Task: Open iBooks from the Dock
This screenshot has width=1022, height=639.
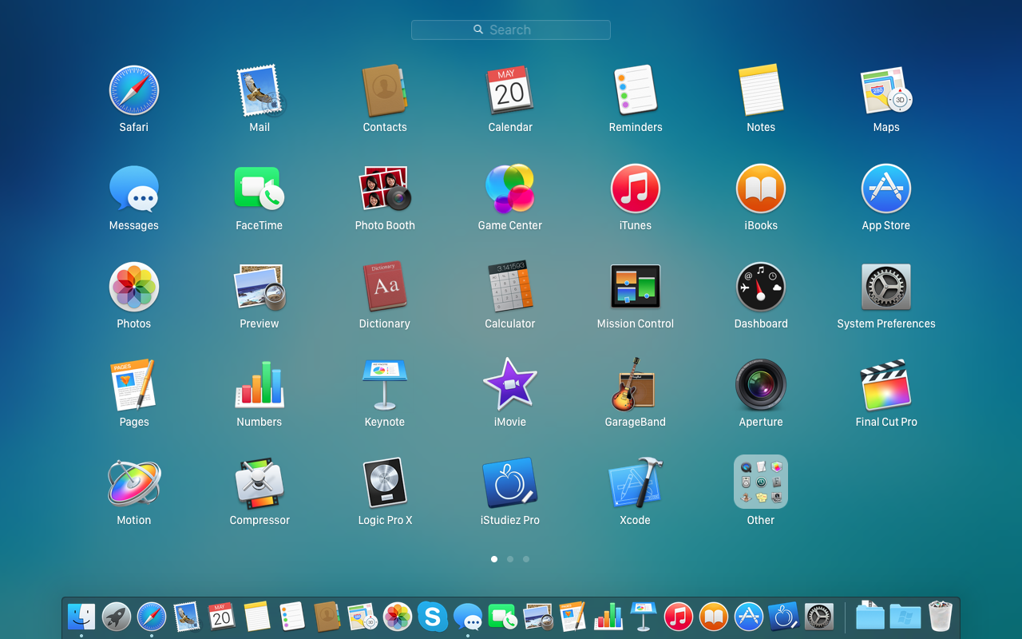Action: [x=714, y=617]
